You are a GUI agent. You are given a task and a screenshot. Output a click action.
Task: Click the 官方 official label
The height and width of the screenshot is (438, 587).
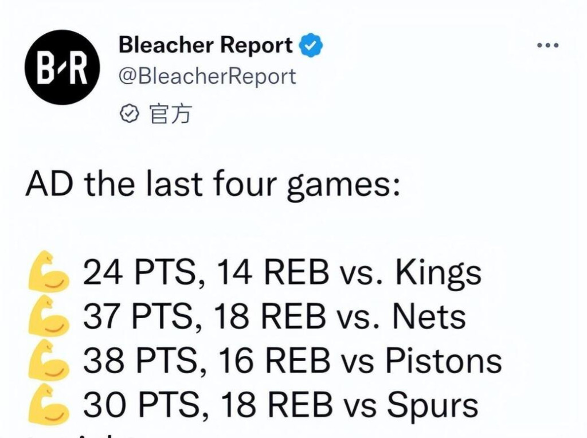pos(170,114)
